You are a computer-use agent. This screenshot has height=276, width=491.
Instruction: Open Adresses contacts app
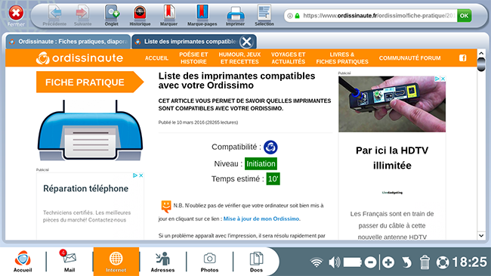[x=162, y=262]
